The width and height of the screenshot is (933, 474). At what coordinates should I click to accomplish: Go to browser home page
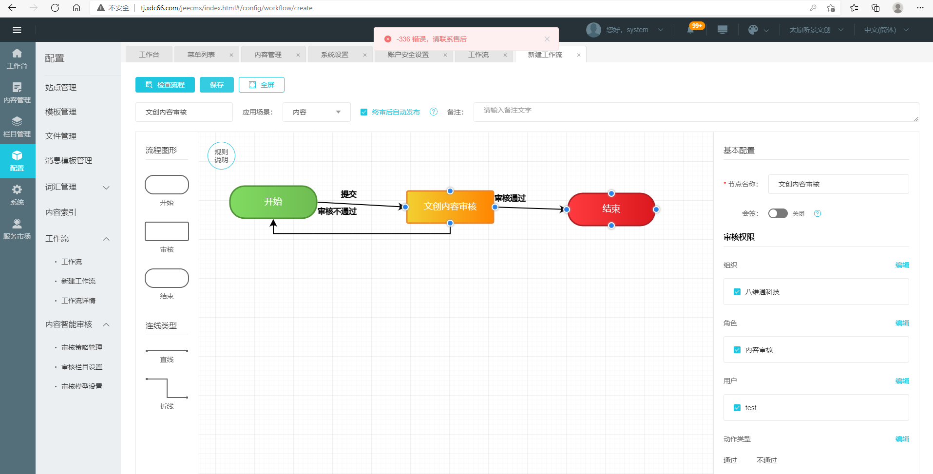(x=76, y=8)
